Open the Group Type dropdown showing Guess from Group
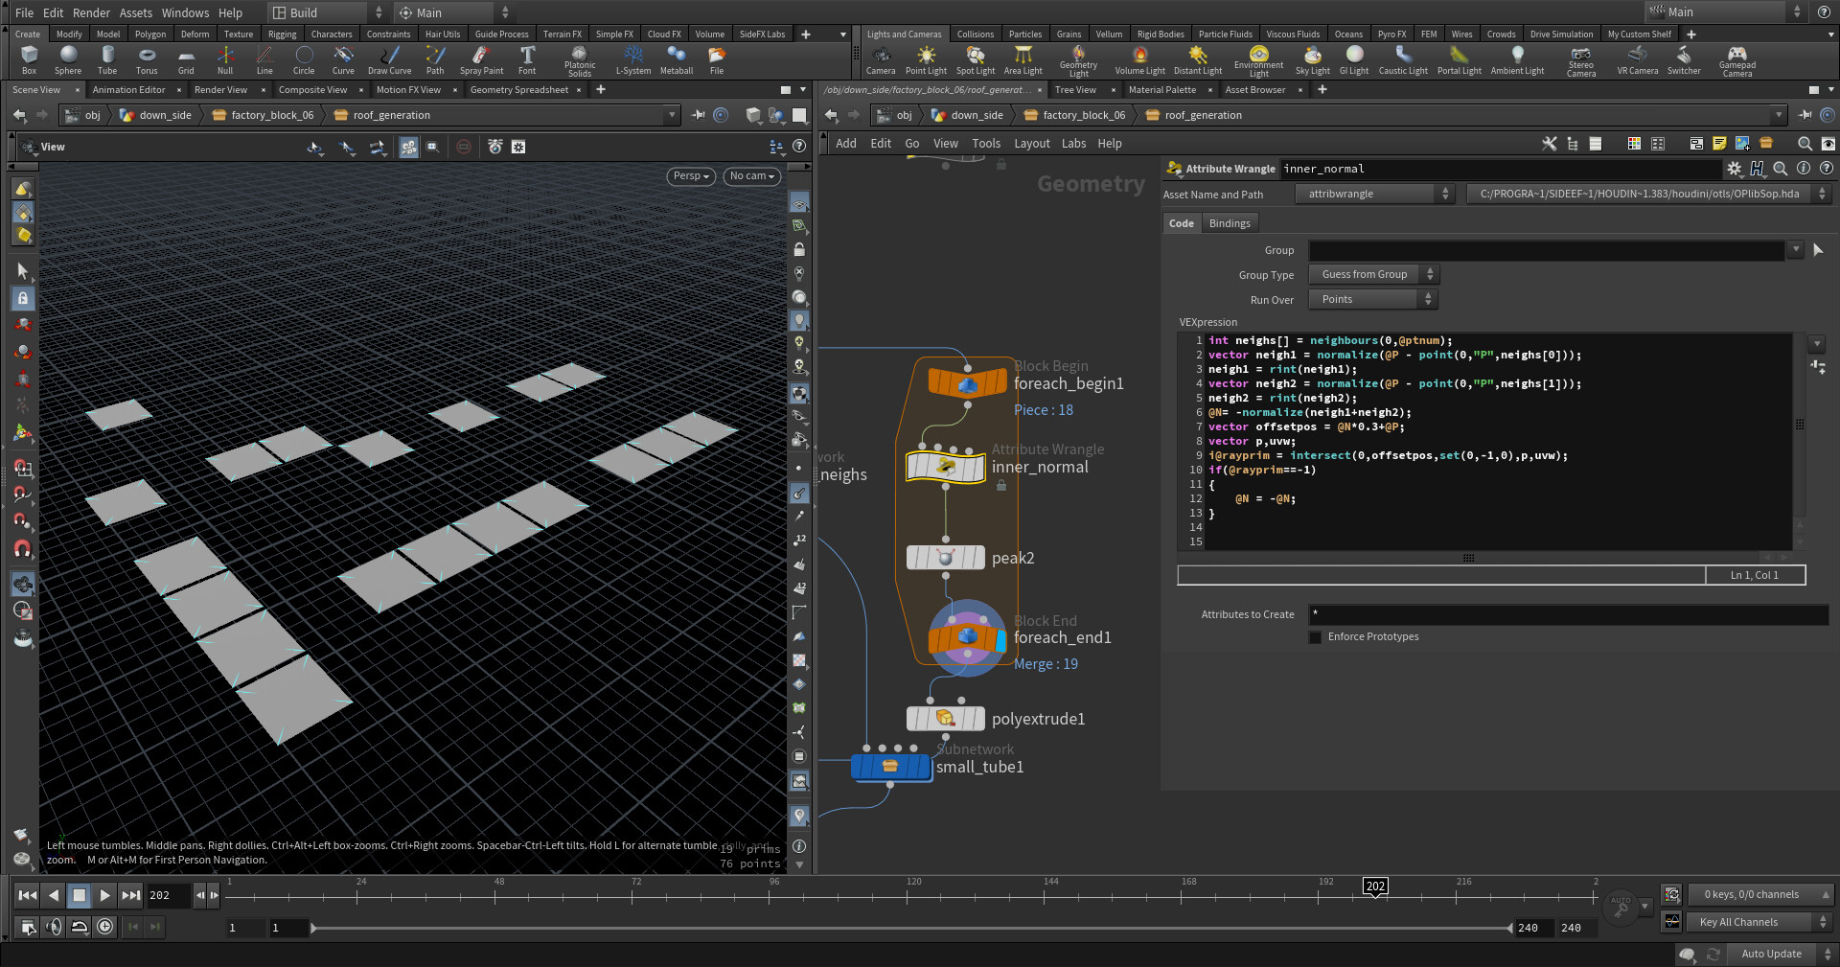Image resolution: width=1840 pixels, height=967 pixels. pos(1373,274)
